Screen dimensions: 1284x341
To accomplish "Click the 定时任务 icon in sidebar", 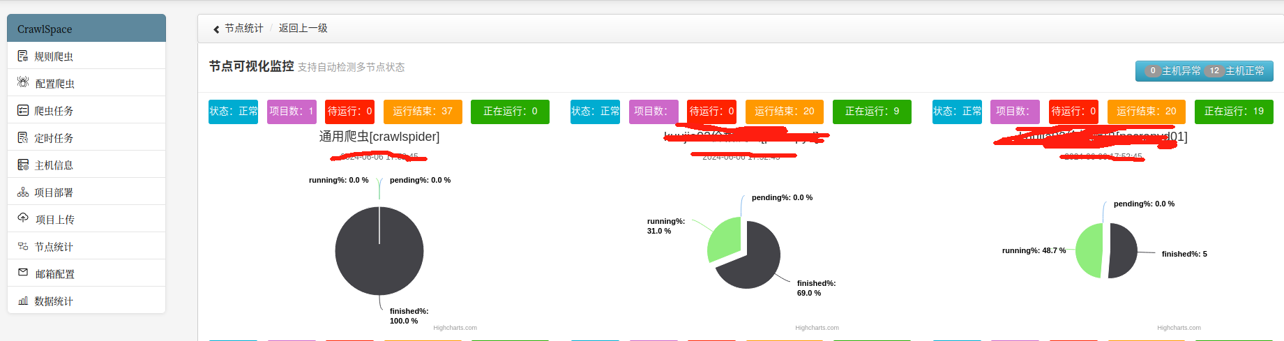I will coord(23,137).
